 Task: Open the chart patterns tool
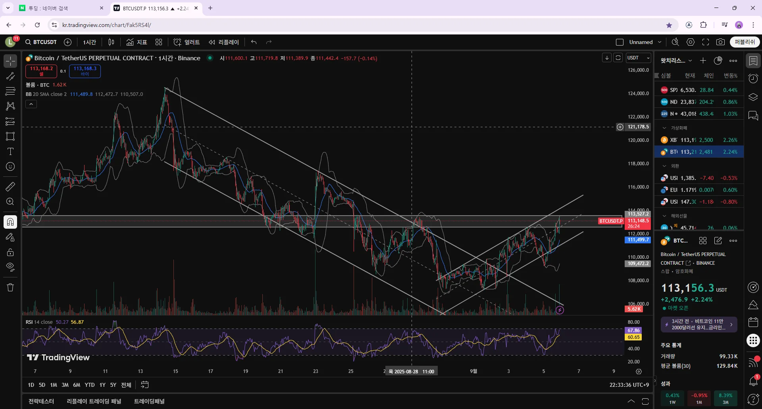coord(10,106)
